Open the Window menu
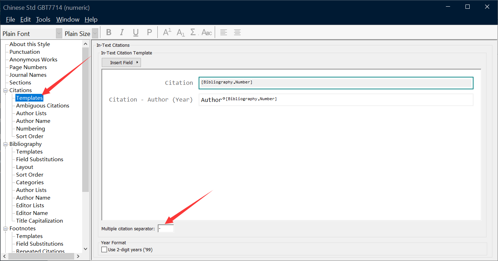The image size is (498, 261). click(x=68, y=20)
